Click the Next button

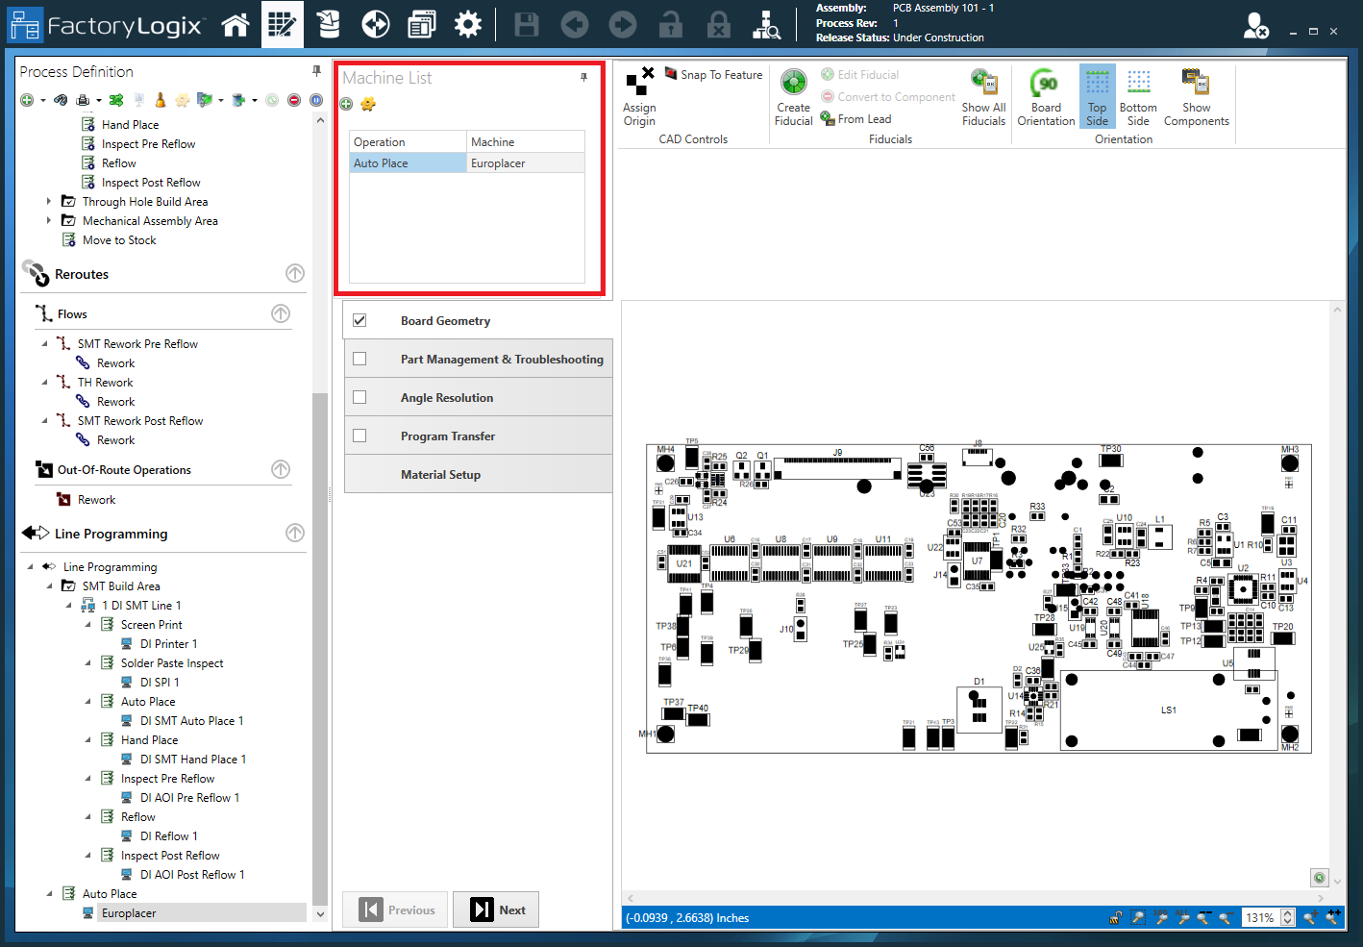click(496, 910)
